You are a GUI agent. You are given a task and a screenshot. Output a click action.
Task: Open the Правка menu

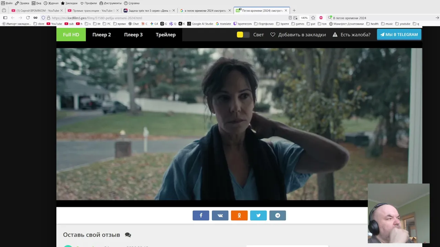pyautogui.click(x=22, y=3)
